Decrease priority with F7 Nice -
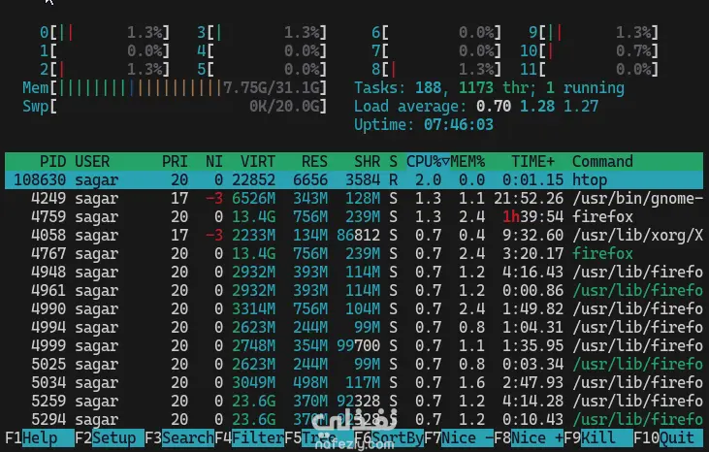This screenshot has width=709, height=452. pos(459,438)
